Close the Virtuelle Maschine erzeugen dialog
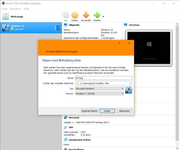The image size is (179, 150). [x=129, y=43]
